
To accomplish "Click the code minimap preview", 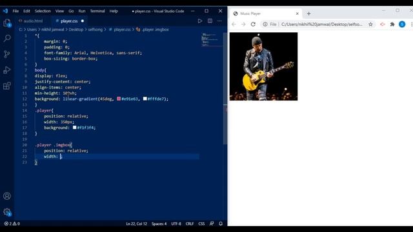I will click(x=212, y=40).
